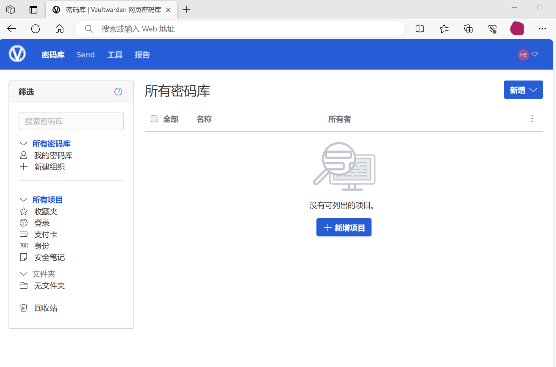Open the vault list options menu
The width and height of the screenshot is (556, 367).
(532, 119)
